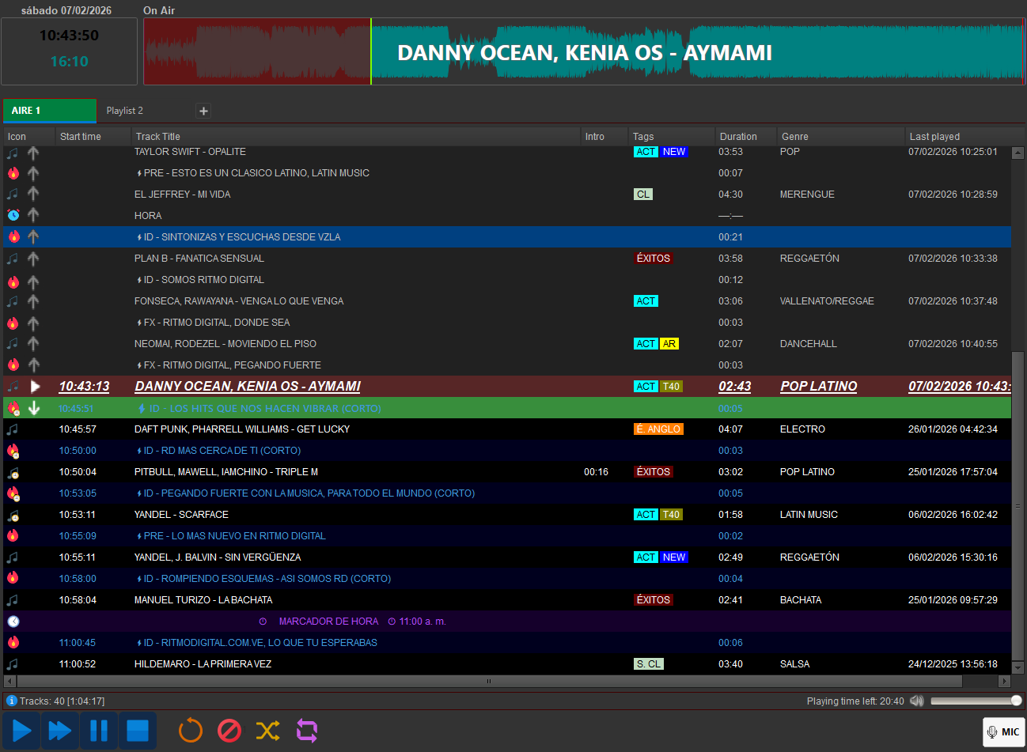Sort by the Last played column header

coord(934,136)
